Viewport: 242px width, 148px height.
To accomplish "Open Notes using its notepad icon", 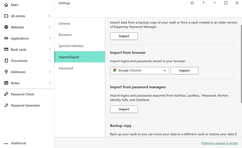I will point(6,83).
